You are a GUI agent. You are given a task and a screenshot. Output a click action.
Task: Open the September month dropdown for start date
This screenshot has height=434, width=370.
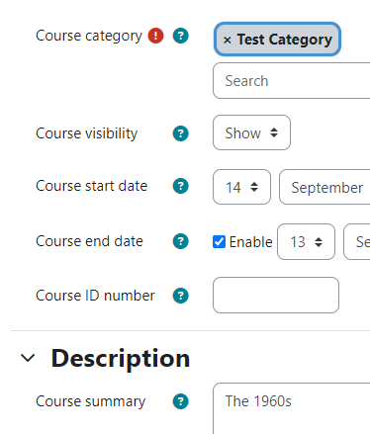(x=324, y=187)
